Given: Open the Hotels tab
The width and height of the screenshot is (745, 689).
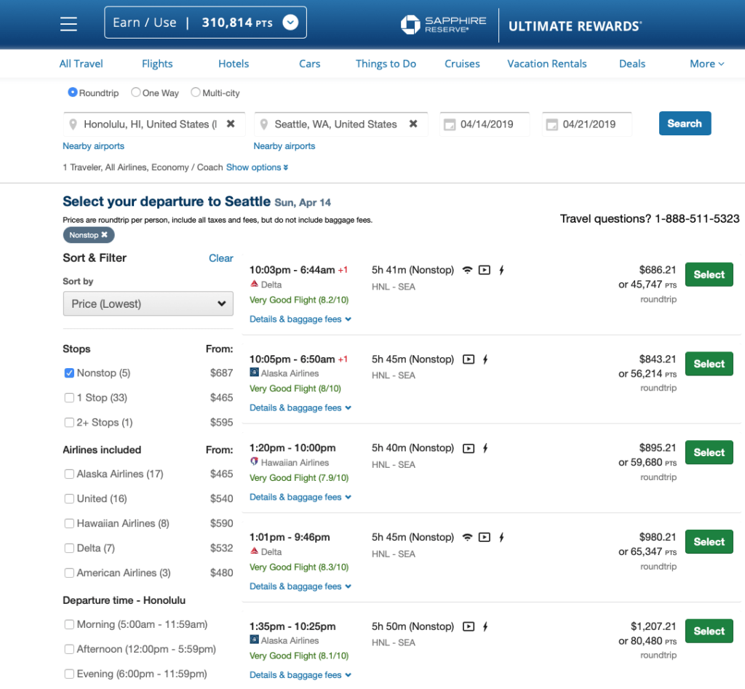Looking at the screenshot, I should (x=234, y=64).
